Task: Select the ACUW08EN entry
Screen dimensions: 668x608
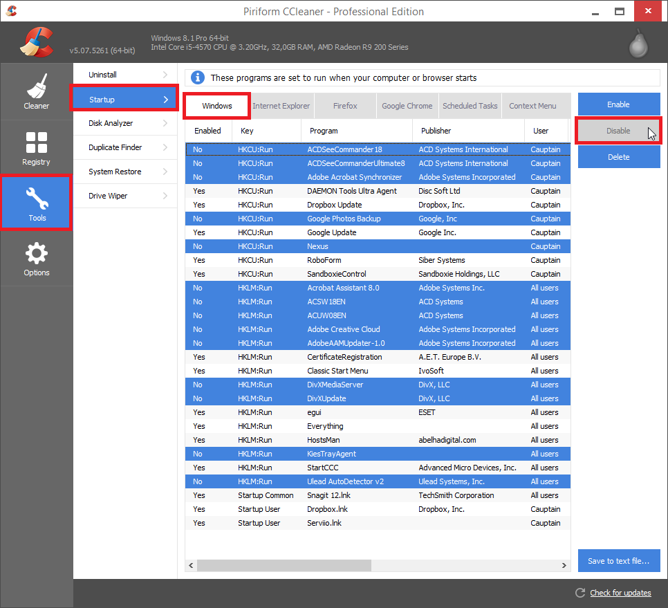Action: (x=378, y=315)
